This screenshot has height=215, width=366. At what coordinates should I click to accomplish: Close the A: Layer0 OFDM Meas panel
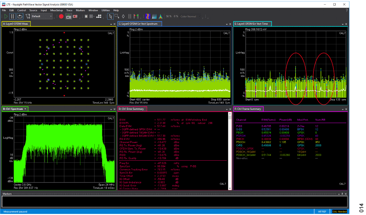tap(114, 24)
